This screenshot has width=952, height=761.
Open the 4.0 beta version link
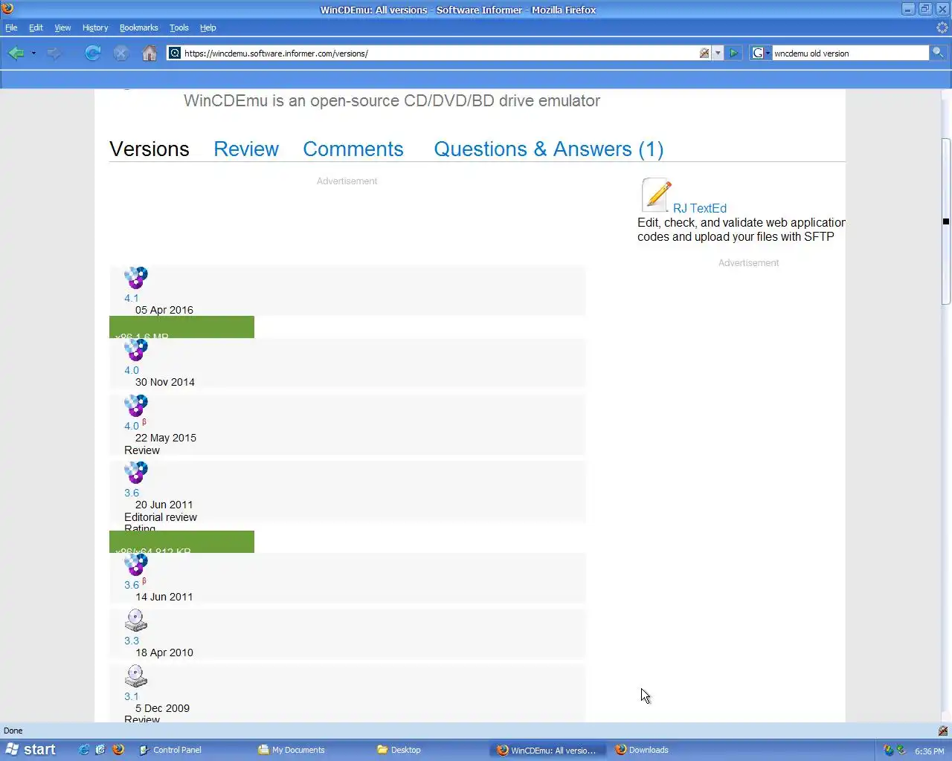[x=132, y=426]
